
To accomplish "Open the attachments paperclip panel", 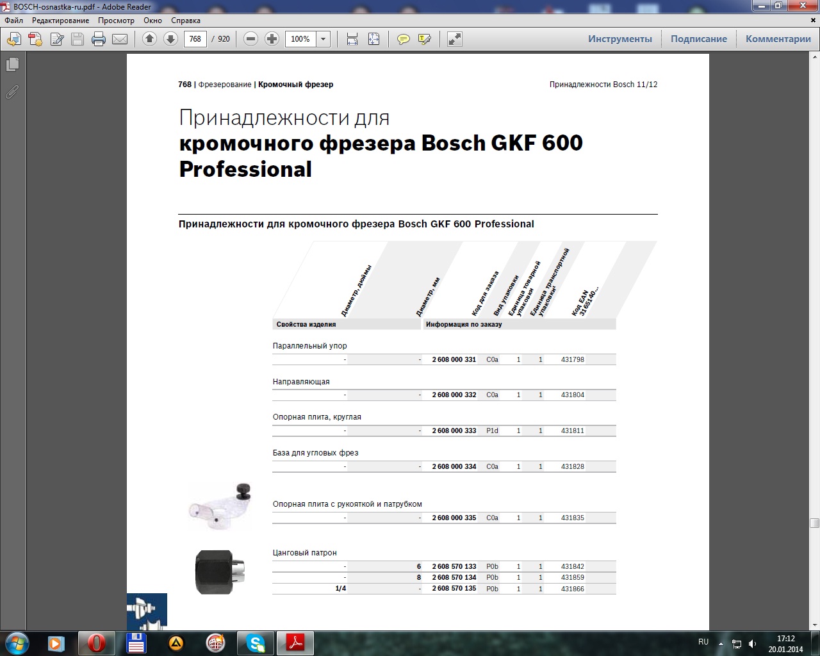I will [x=12, y=92].
